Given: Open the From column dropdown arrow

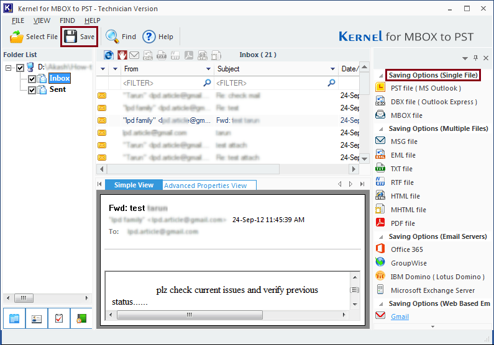Looking at the screenshot, I should tap(208, 69).
